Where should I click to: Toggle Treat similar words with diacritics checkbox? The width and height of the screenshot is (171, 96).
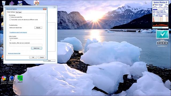coord(10,20)
